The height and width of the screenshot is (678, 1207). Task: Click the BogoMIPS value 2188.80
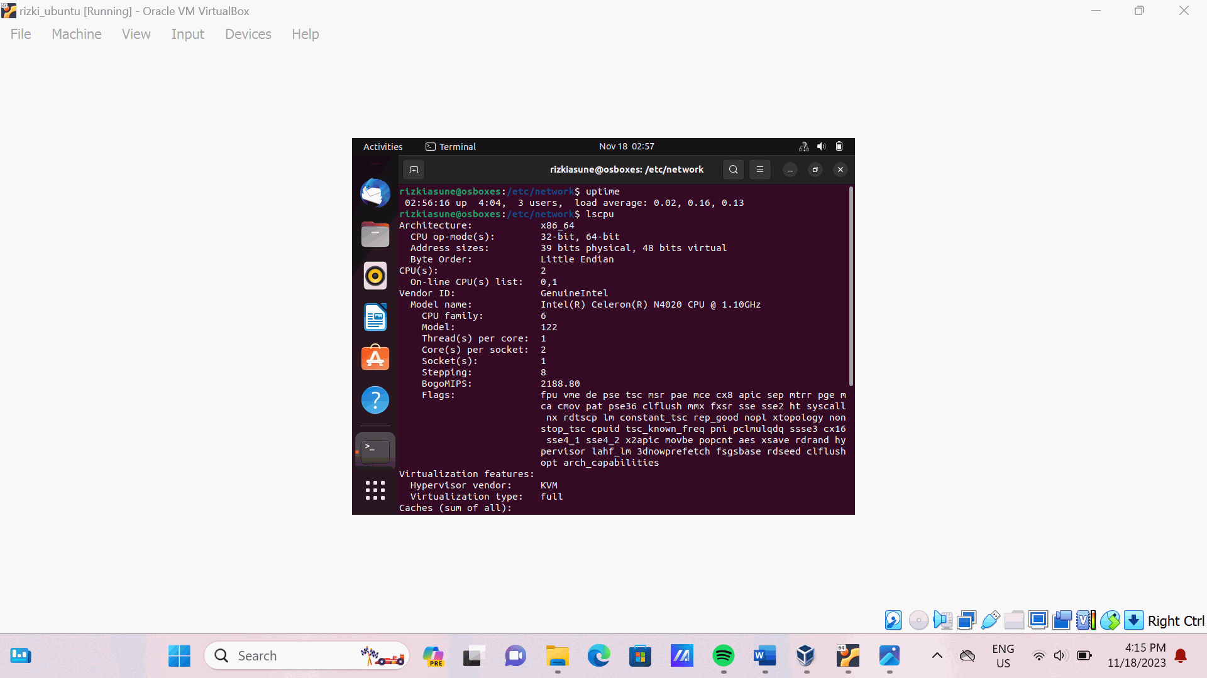560,384
